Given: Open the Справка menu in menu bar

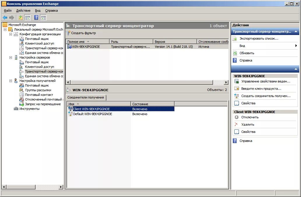Looking at the screenshot, I should [x=52, y=10].
